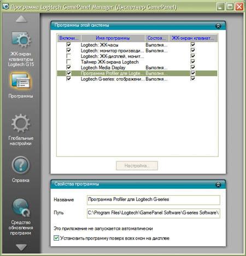The height and width of the screenshot is (256, 246).
Task: Toggle keyboard LCD checkbox for G-series: отображение row
Action: tap(192, 79)
